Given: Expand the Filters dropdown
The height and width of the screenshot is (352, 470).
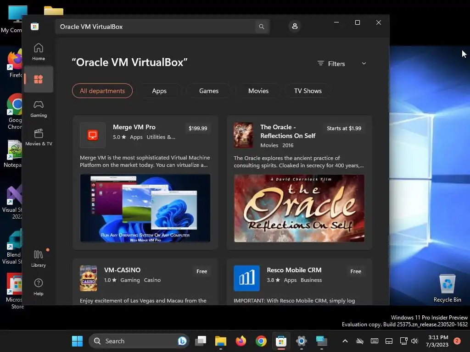Looking at the screenshot, I should (342, 64).
